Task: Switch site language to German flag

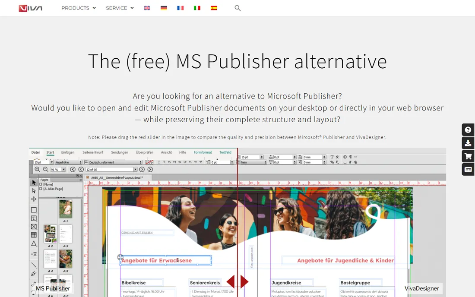Action: point(164,8)
